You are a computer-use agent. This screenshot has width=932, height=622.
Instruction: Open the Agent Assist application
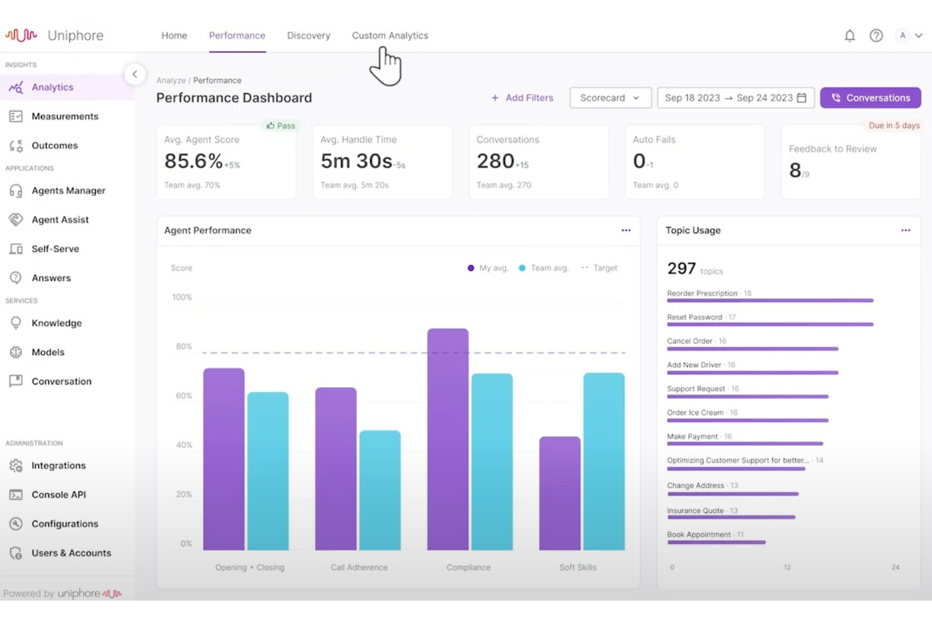(15, 219)
